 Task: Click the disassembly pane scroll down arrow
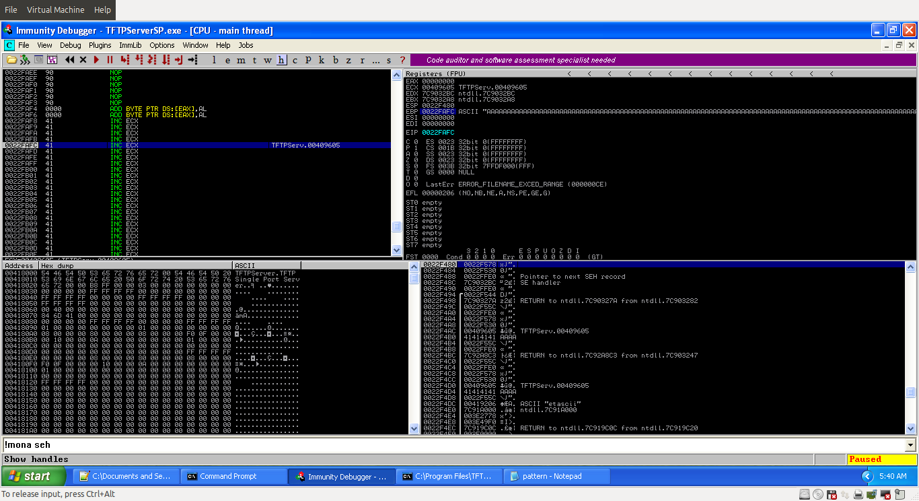click(x=397, y=250)
